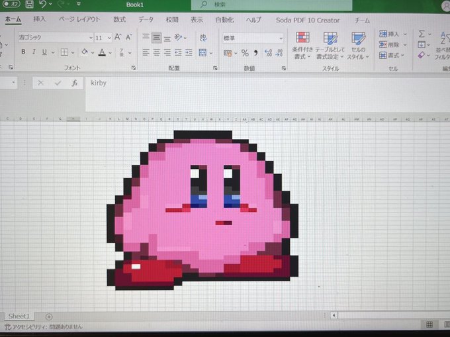Click the percent style icon
Screen dimensions: 450x337
coord(245,53)
